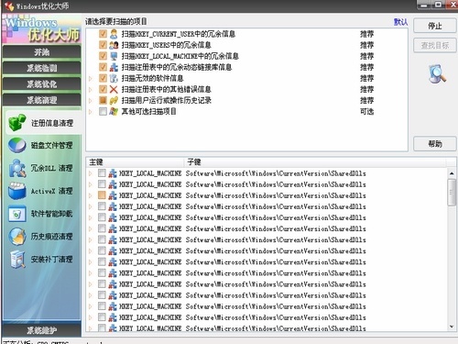
Task: Open 安装补丁清理 patch cleanup icon
Action: coord(16,260)
